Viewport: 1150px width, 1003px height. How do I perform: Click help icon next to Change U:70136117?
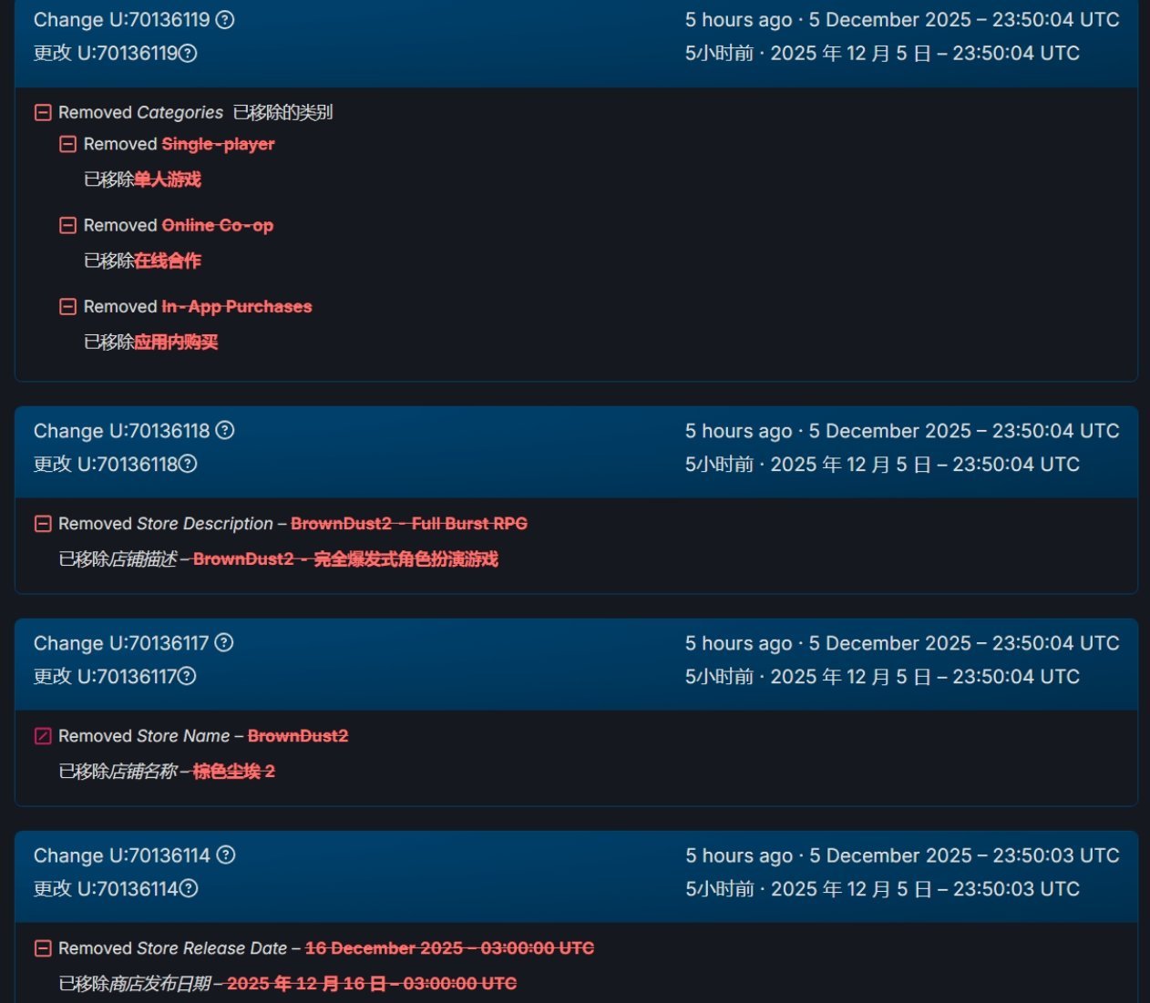pos(224,642)
